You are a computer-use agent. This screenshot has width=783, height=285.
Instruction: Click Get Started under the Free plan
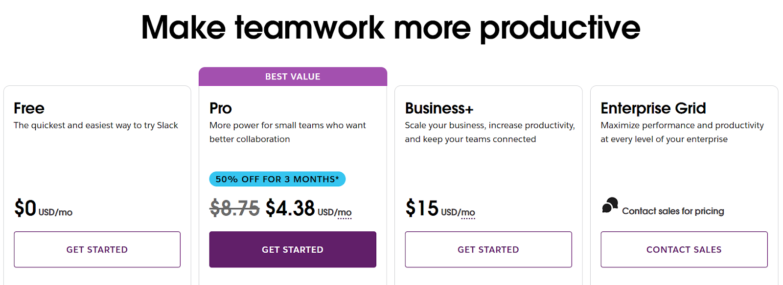click(x=97, y=249)
